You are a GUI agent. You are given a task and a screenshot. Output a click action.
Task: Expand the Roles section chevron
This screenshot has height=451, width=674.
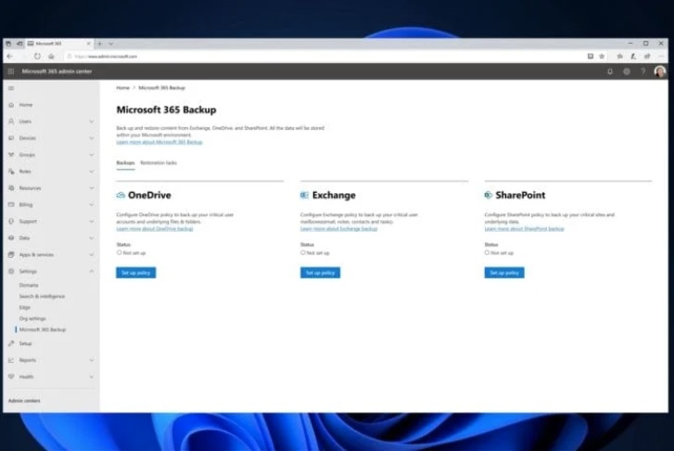tap(92, 172)
